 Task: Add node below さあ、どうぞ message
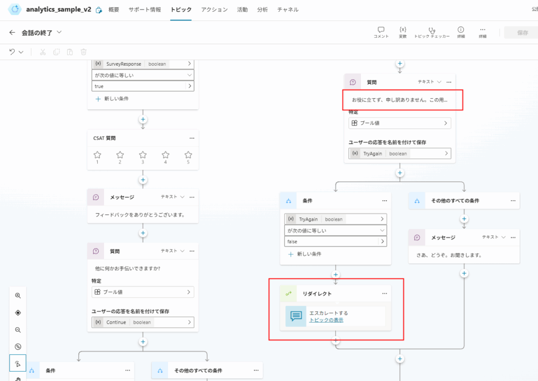[464, 273]
